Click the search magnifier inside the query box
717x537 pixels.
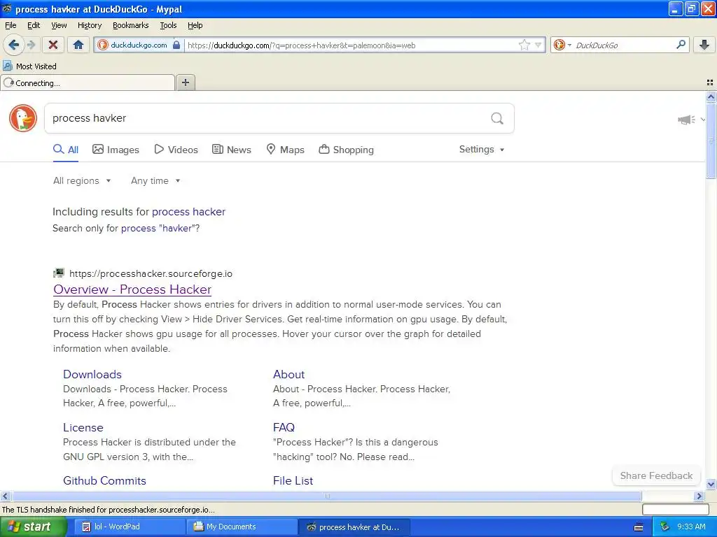[x=497, y=118]
